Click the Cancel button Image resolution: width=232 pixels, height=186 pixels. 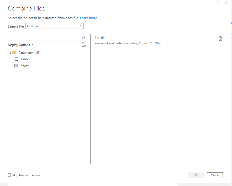point(215,175)
